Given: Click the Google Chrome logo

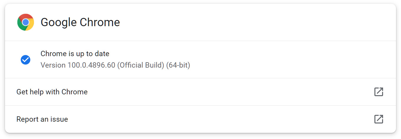Looking at the screenshot, I should 26,22.
